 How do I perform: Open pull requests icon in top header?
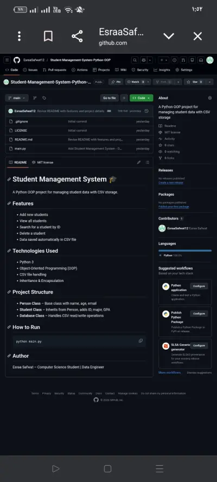point(183,60)
